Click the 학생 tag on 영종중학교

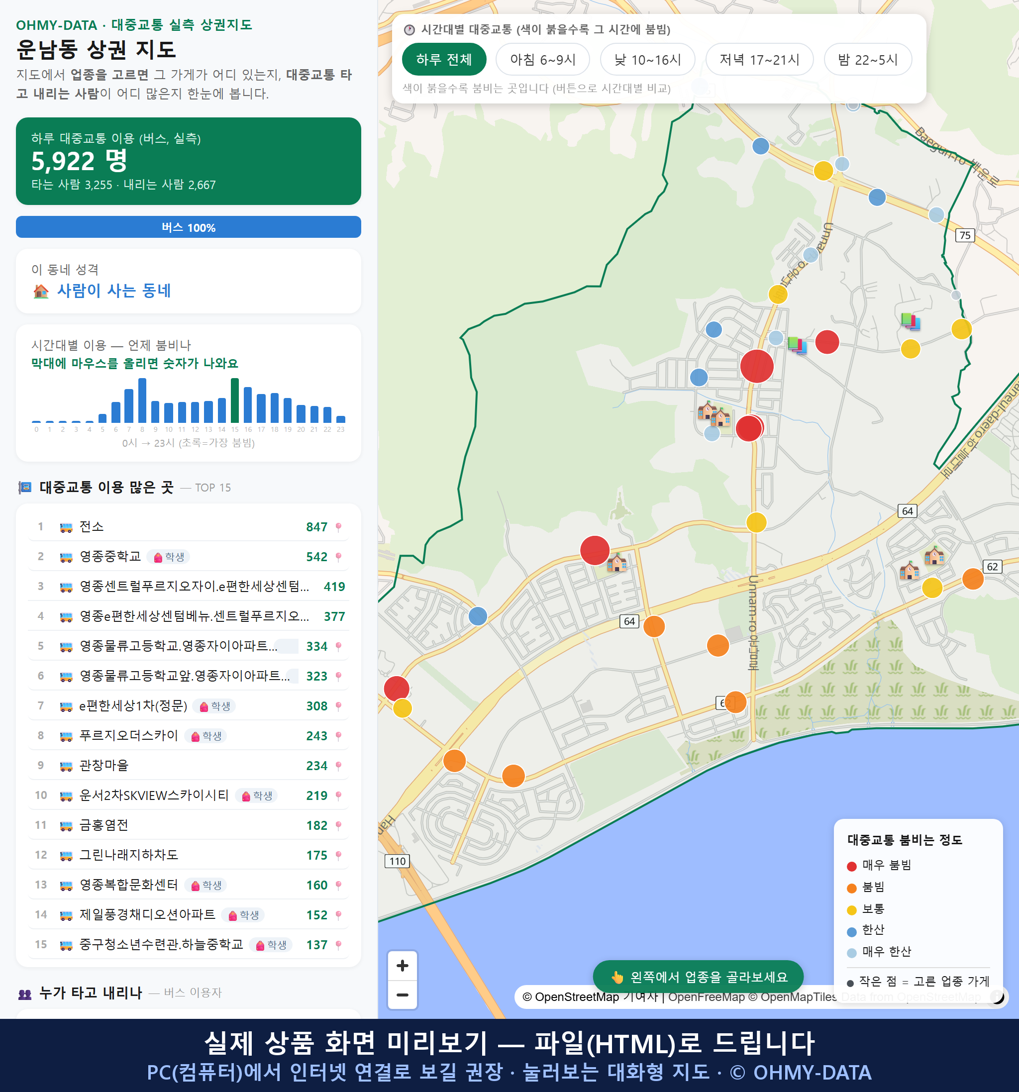(x=169, y=556)
